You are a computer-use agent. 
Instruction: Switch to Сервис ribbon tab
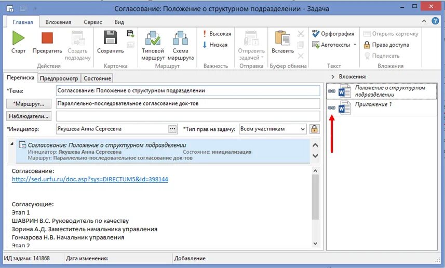93,22
